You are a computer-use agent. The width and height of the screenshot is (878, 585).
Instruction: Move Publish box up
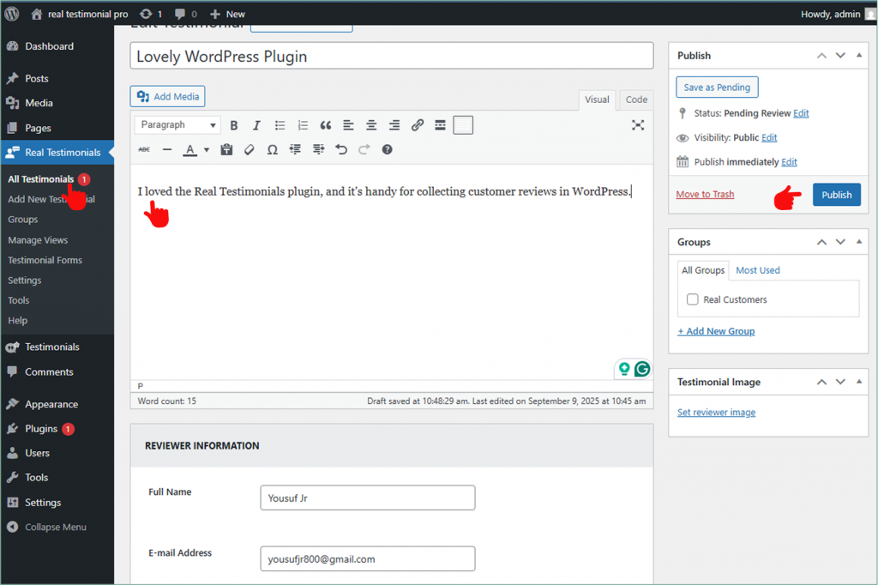821,56
